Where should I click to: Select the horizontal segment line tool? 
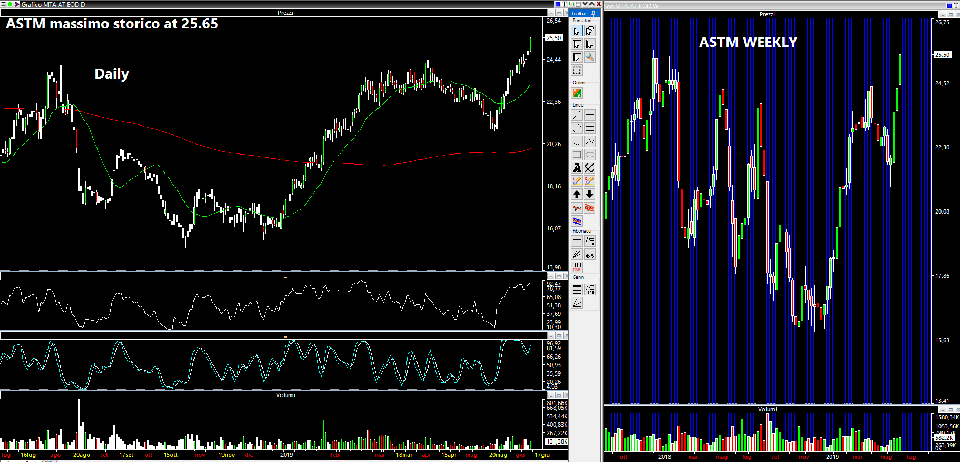tap(589, 115)
